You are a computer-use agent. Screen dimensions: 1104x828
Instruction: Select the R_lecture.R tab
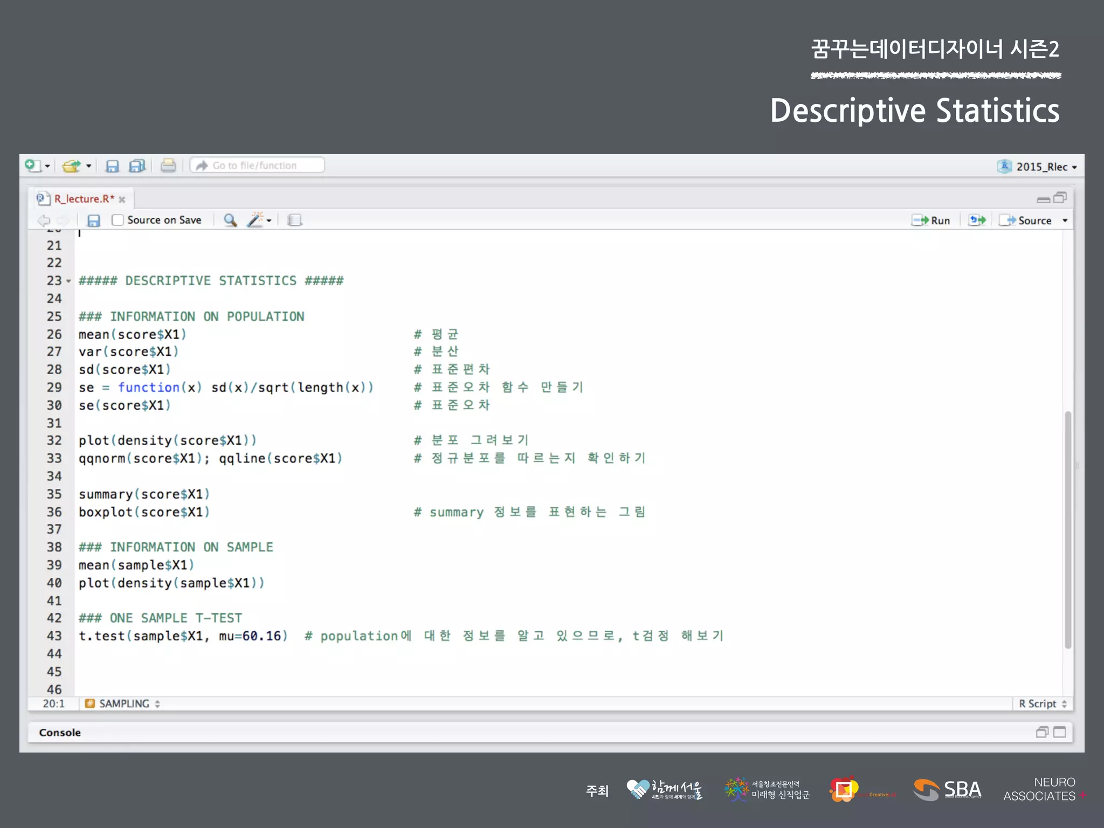pyautogui.click(x=84, y=199)
